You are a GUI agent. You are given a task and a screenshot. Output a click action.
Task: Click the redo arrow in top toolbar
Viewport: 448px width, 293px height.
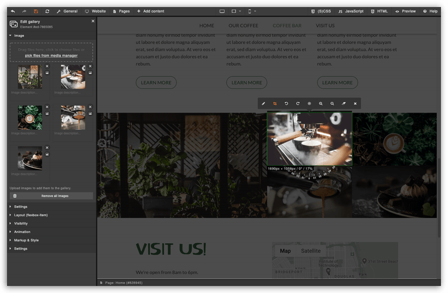coord(24,11)
